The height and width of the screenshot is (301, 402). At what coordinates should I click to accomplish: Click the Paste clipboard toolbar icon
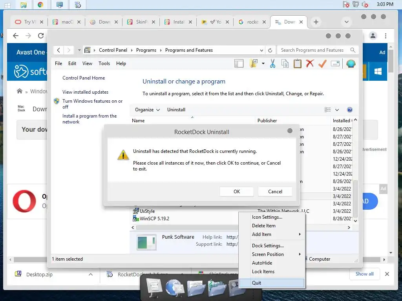(x=298, y=63)
